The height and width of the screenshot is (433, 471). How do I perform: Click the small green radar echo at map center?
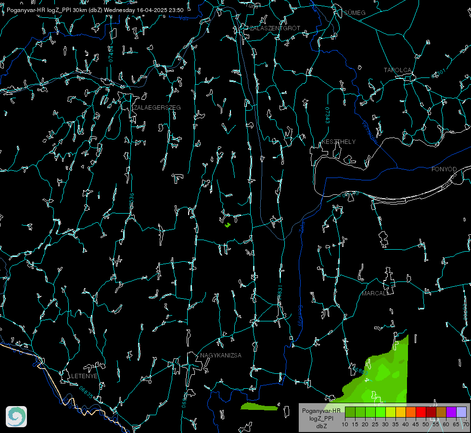point(228,225)
